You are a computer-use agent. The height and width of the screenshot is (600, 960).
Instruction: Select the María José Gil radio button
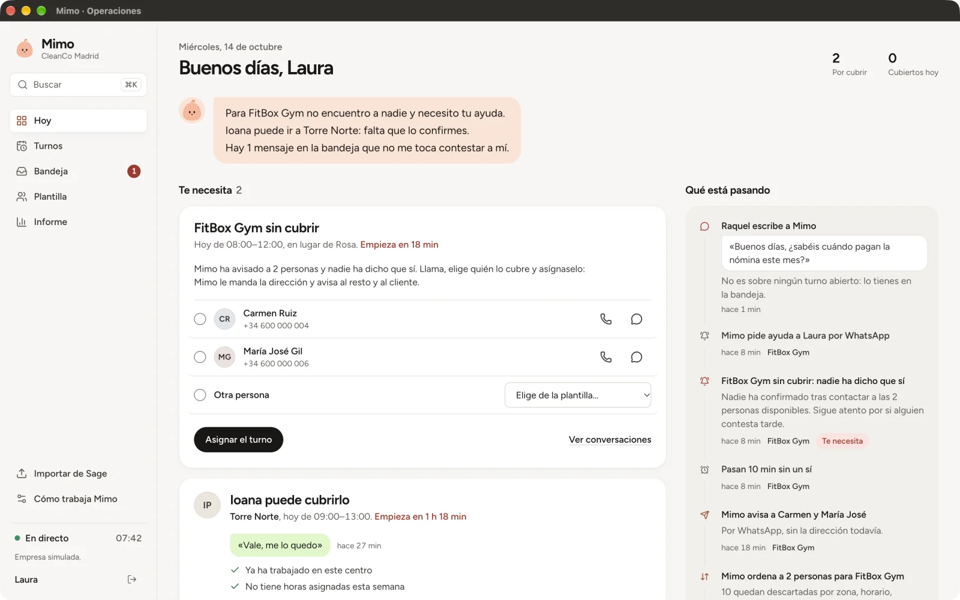[x=200, y=357]
